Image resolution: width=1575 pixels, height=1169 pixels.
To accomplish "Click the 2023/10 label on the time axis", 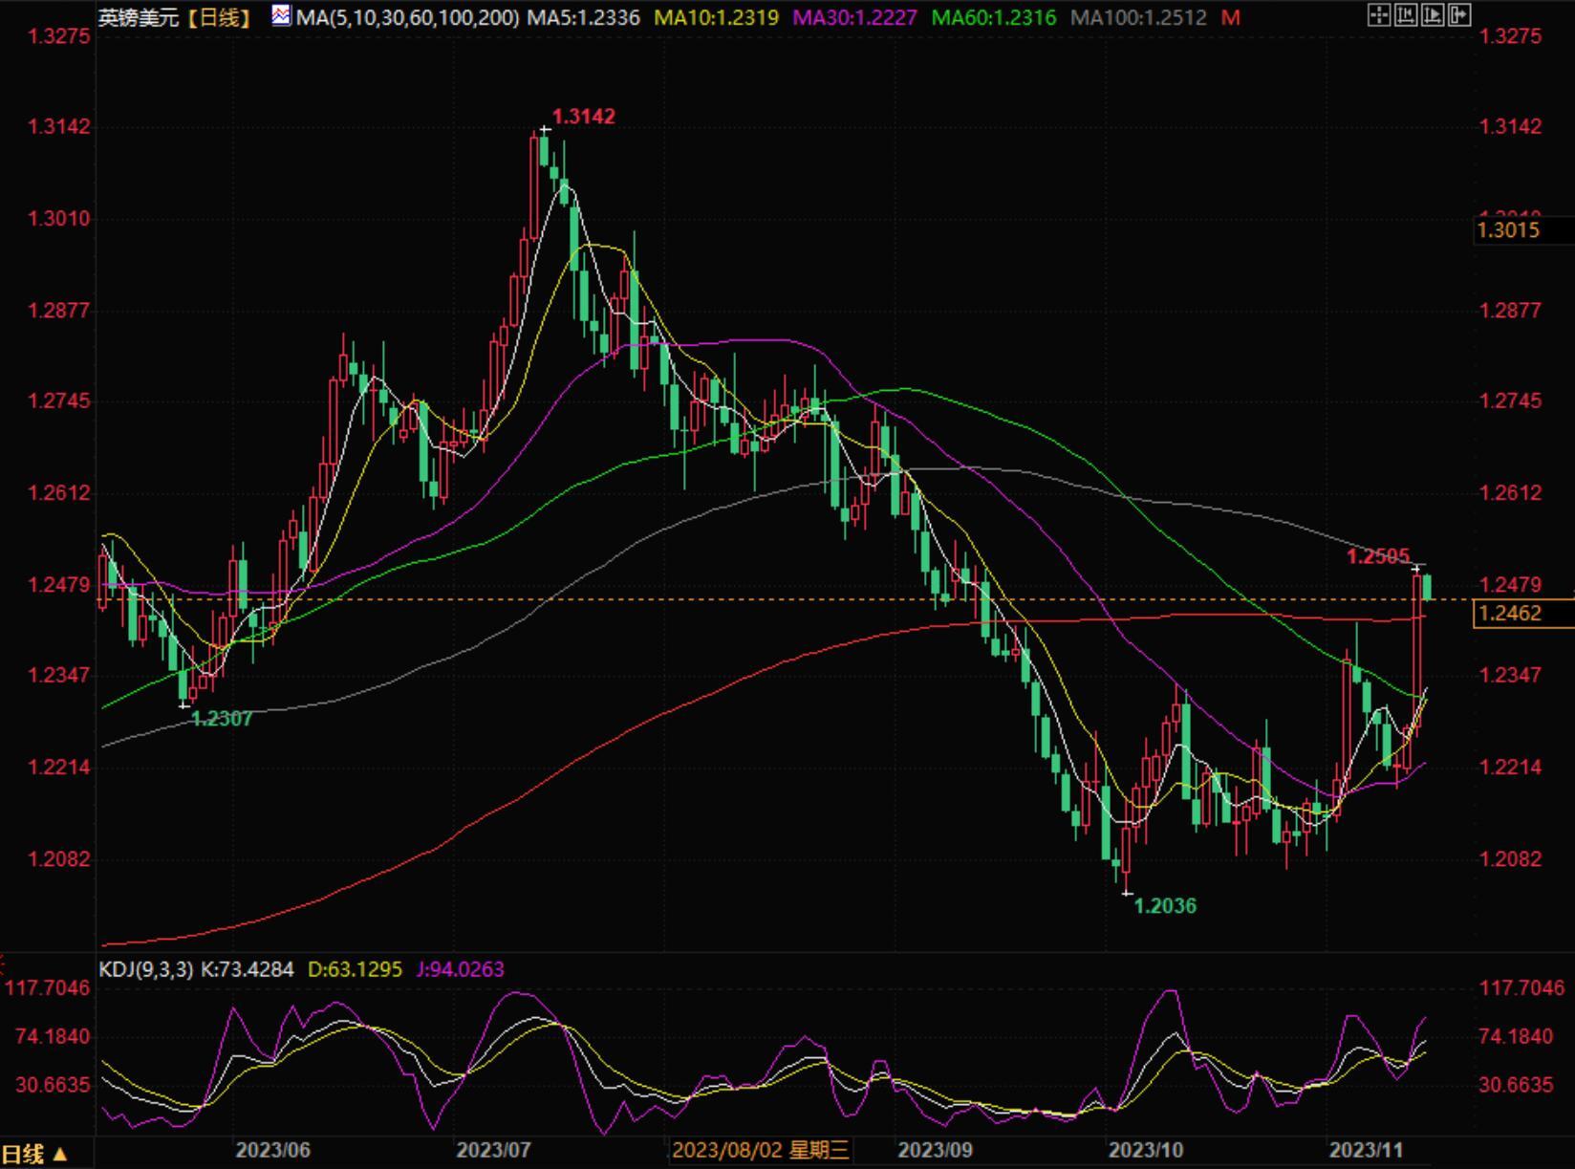I will pyautogui.click(x=1146, y=1150).
